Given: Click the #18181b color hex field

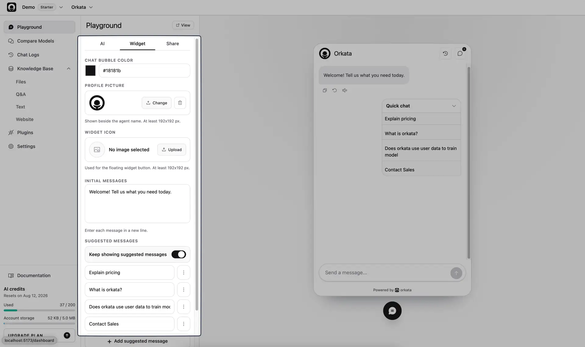Looking at the screenshot, I should (x=144, y=70).
